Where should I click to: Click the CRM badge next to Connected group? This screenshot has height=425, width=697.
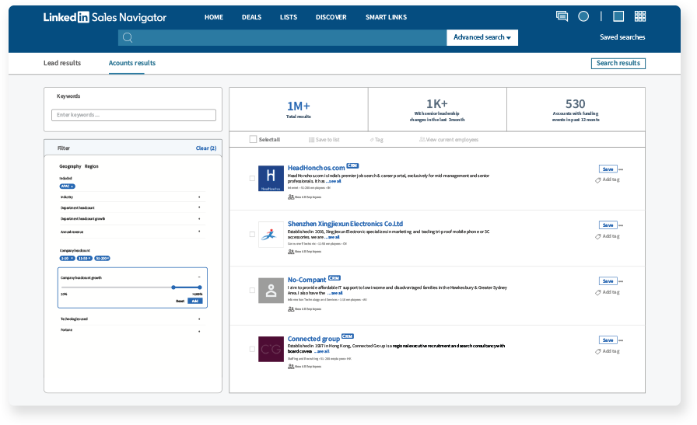(348, 336)
